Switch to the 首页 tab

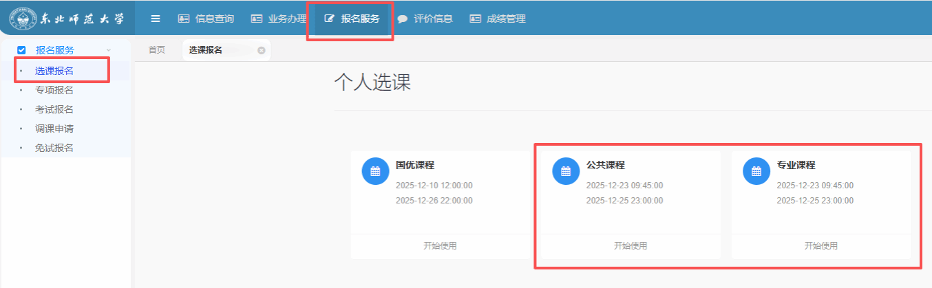pos(157,50)
